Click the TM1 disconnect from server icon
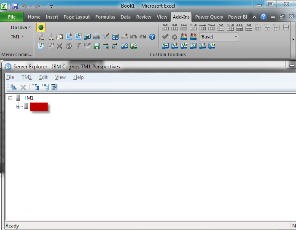The width and height of the screenshot is (296, 230). (51, 37)
